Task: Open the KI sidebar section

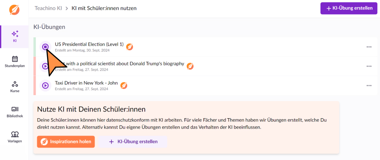Action: pyautogui.click(x=15, y=36)
